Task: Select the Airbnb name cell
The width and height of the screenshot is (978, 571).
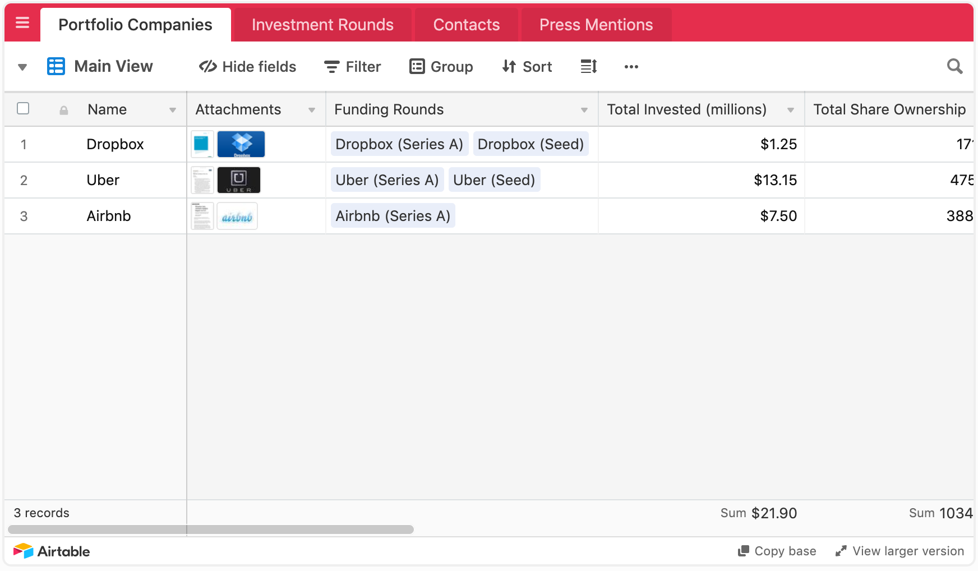Action: pyautogui.click(x=115, y=216)
